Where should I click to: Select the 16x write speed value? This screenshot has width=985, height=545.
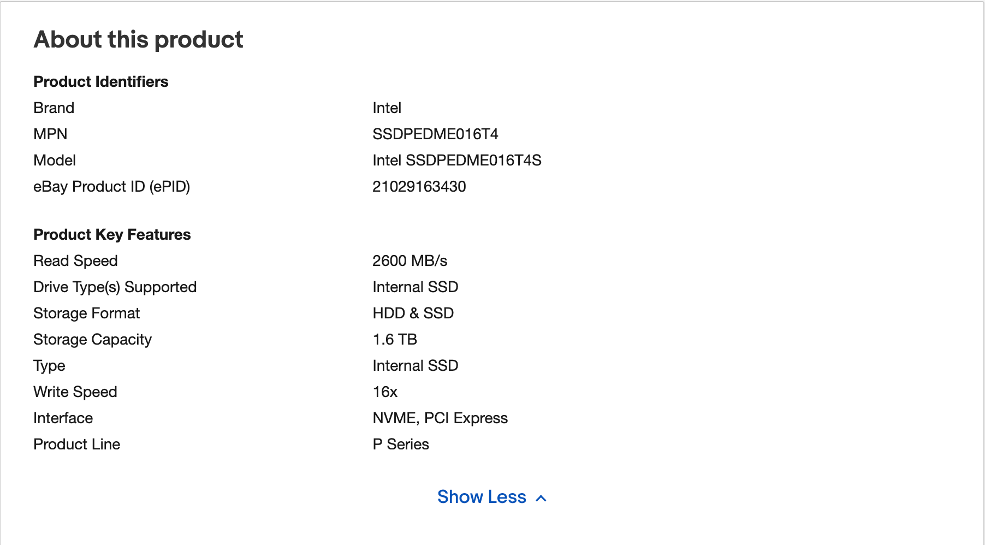(384, 392)
